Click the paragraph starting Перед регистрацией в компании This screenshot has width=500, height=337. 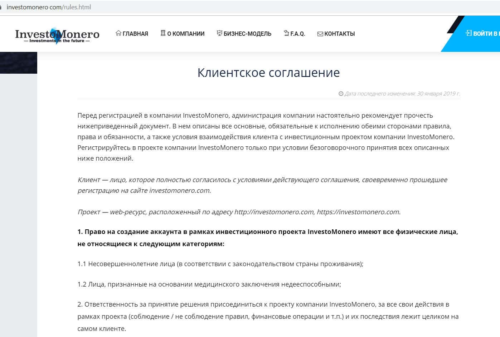[x=266, y=137]
